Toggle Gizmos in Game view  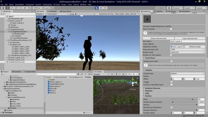coord(134,14)
